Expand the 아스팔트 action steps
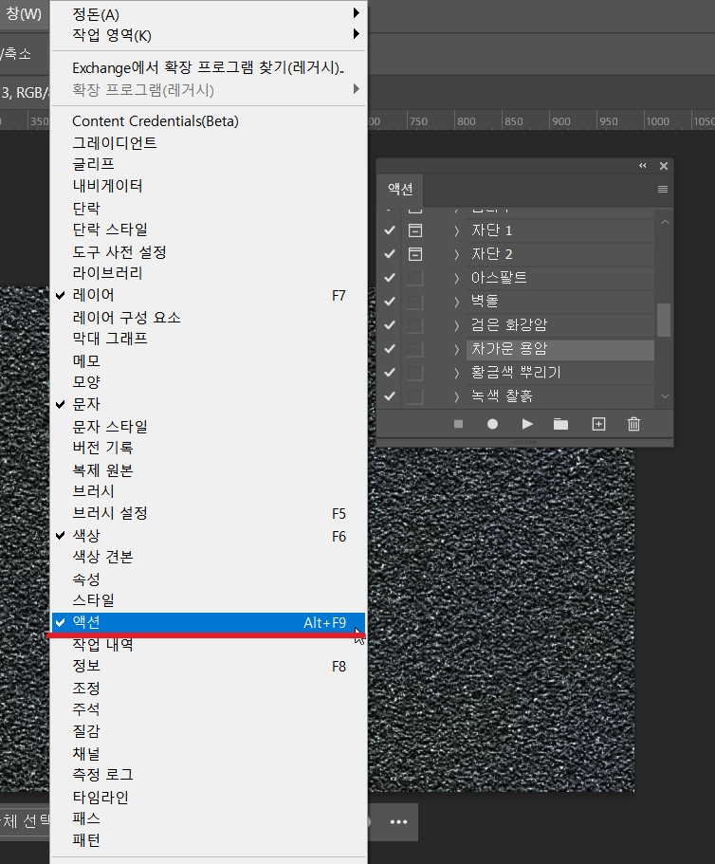The image size is (715, 864). [456, 278]
